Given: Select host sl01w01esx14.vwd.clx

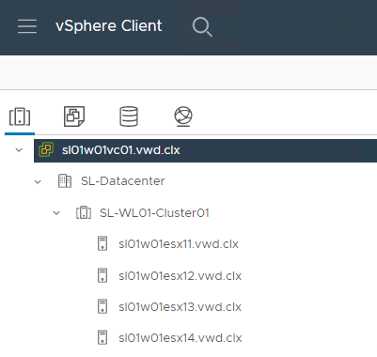Looking at the screenshot, I should 181,338.
